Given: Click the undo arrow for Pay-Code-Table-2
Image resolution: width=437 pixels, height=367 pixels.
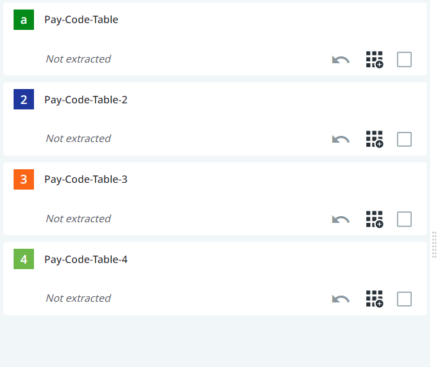Looking at the screenshot, I should tap(340, 139).
